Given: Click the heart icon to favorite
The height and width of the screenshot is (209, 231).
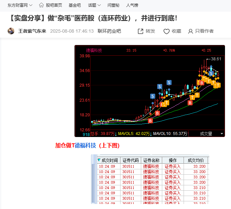Looking at the screenshot, I should pos(167,31).
